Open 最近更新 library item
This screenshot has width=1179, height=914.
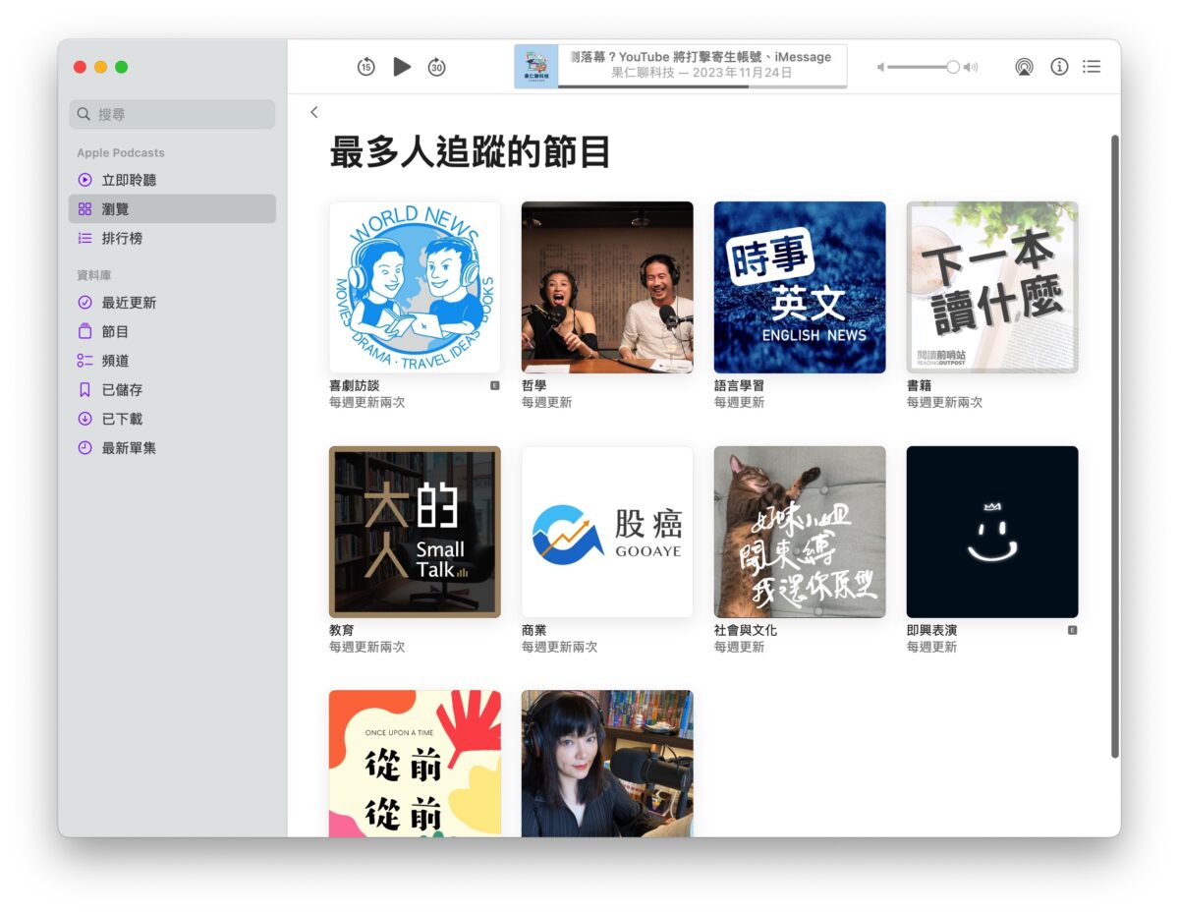click(x=172, y=303)
